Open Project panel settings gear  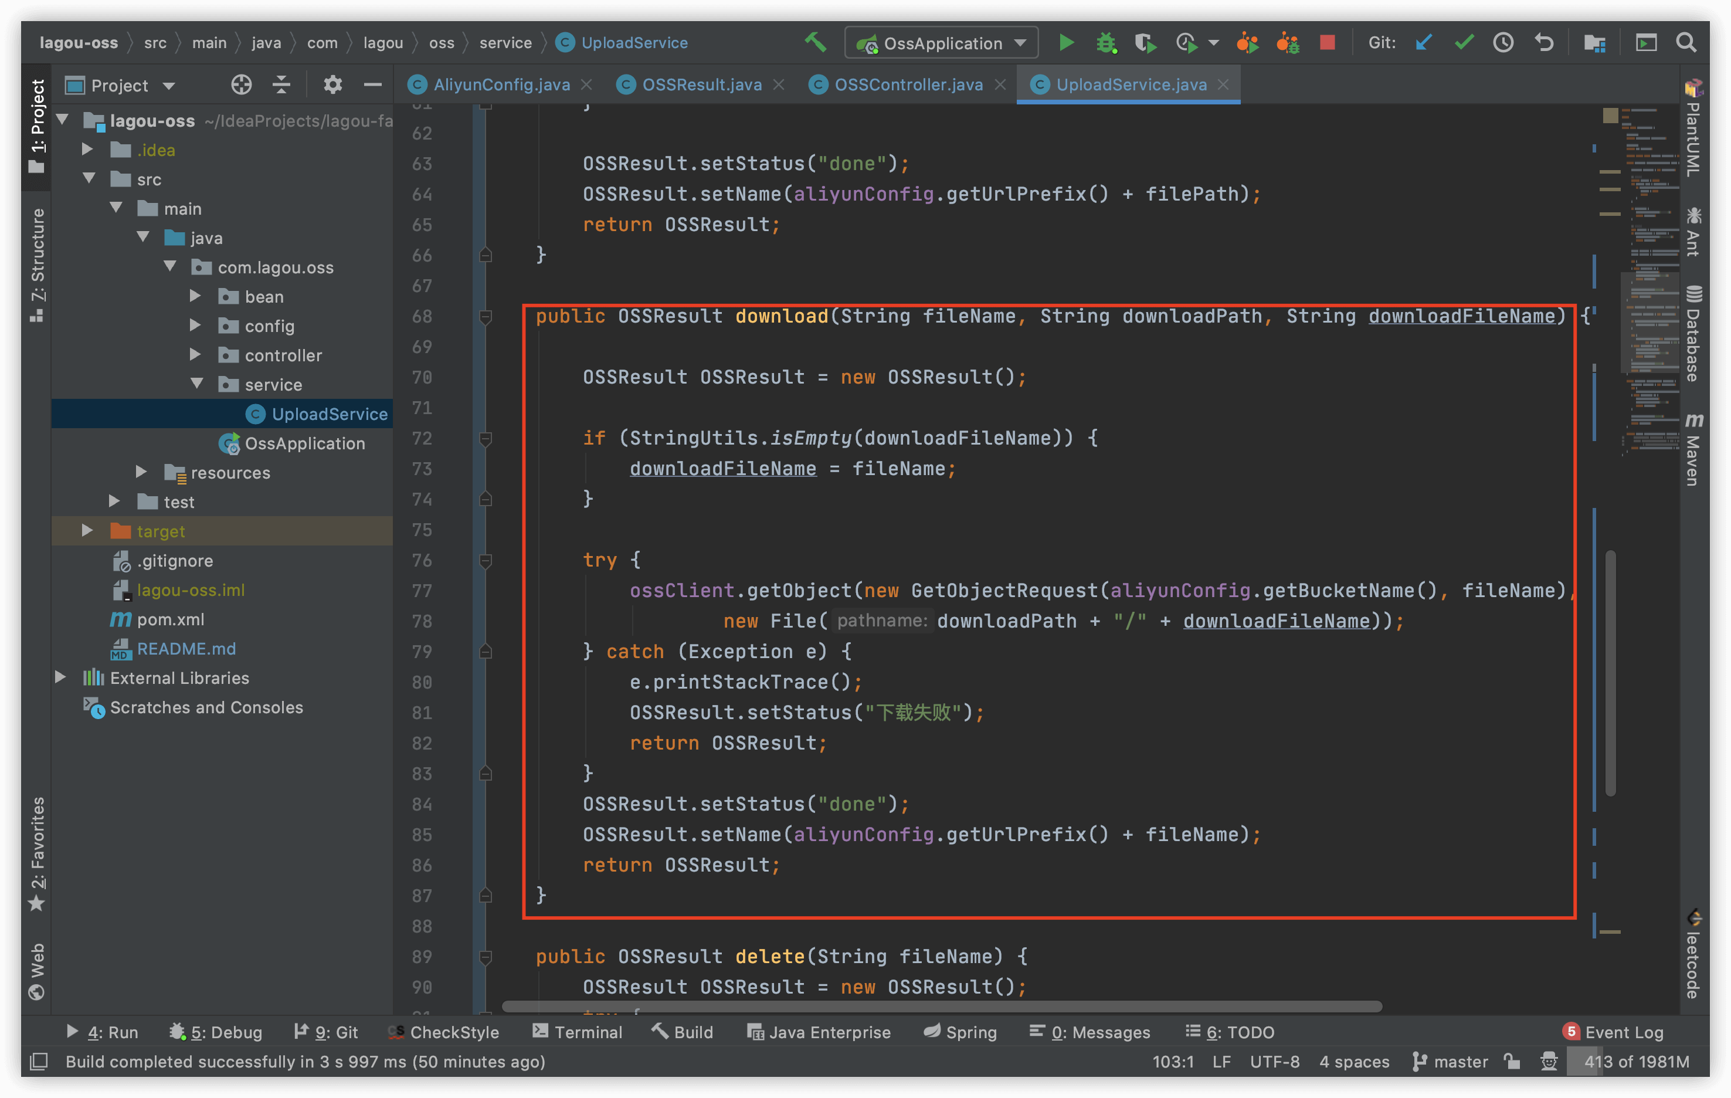pyautogui.click(x=332, y=85)
